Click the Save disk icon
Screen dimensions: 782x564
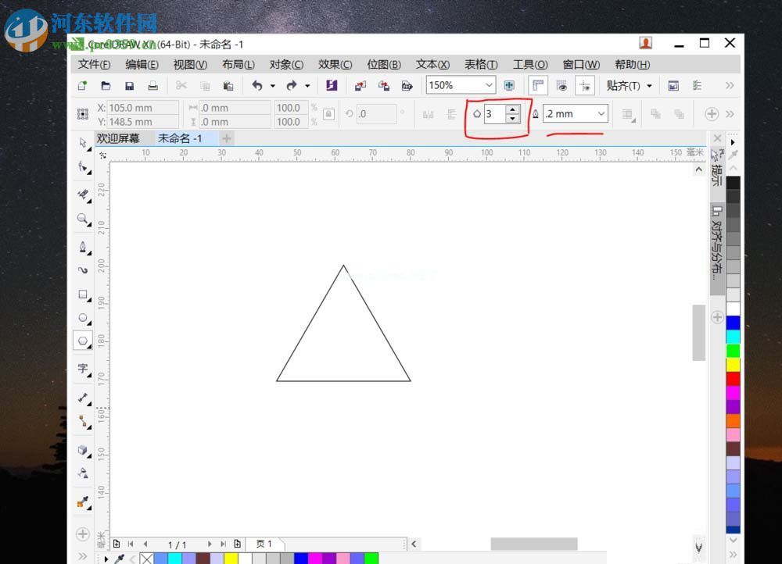129,86
